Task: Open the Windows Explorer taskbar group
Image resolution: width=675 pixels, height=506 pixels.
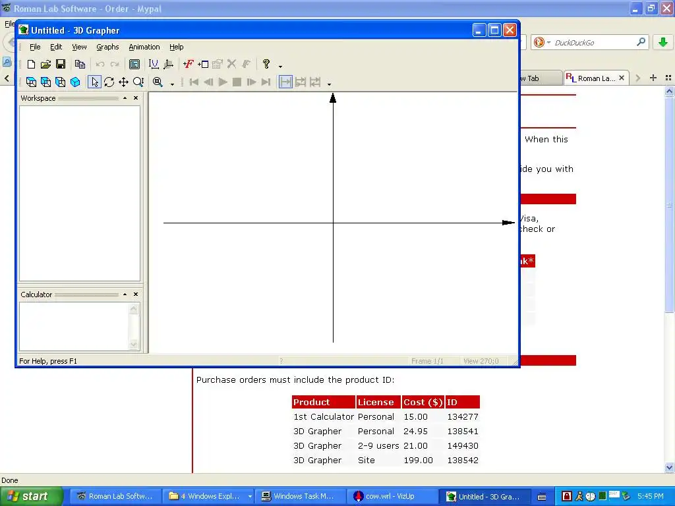Action: 210,496
